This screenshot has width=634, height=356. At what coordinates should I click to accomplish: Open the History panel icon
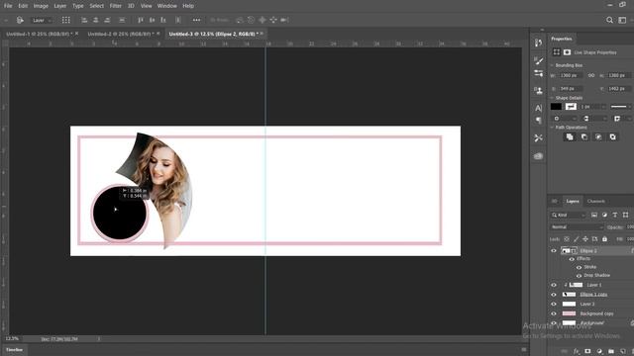tap(538, 43)
